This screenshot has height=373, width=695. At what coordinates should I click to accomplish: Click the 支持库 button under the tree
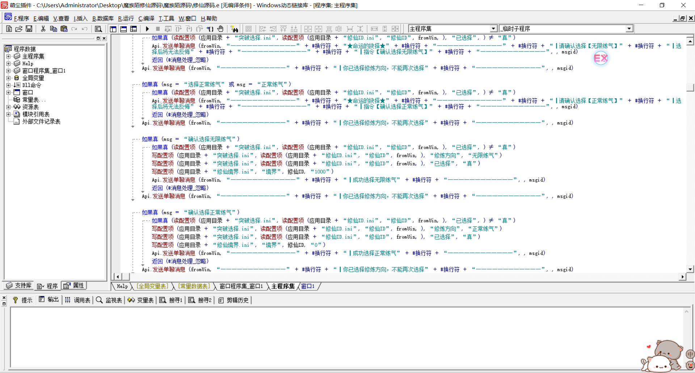tap(19, 286)
